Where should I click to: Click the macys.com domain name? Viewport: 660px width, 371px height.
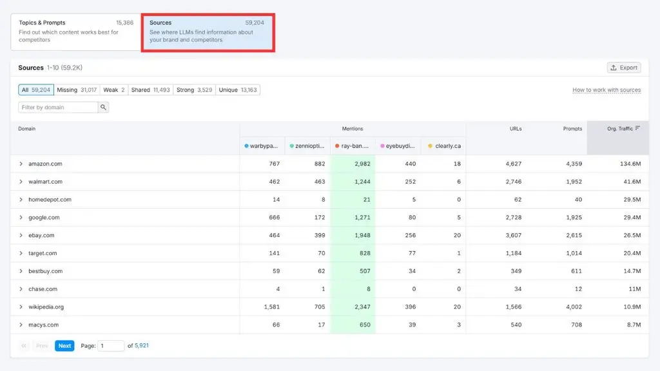coord(43,325)
